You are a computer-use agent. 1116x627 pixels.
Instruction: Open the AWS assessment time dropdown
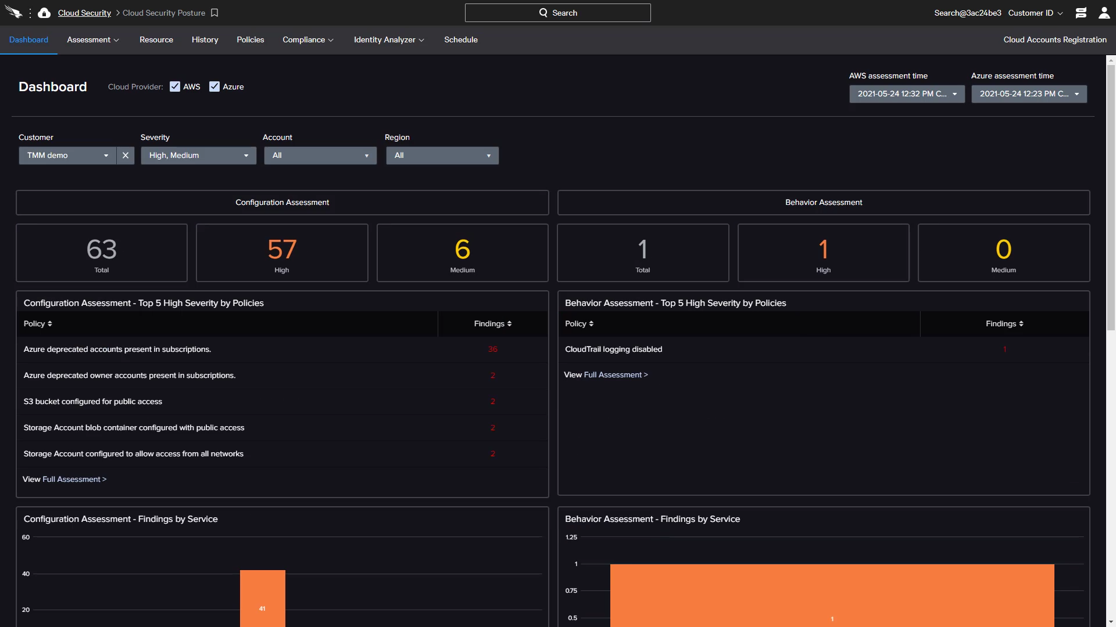coord(907,94)
